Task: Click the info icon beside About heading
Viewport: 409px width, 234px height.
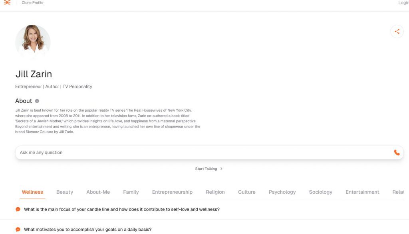Action: coord(38,100)
